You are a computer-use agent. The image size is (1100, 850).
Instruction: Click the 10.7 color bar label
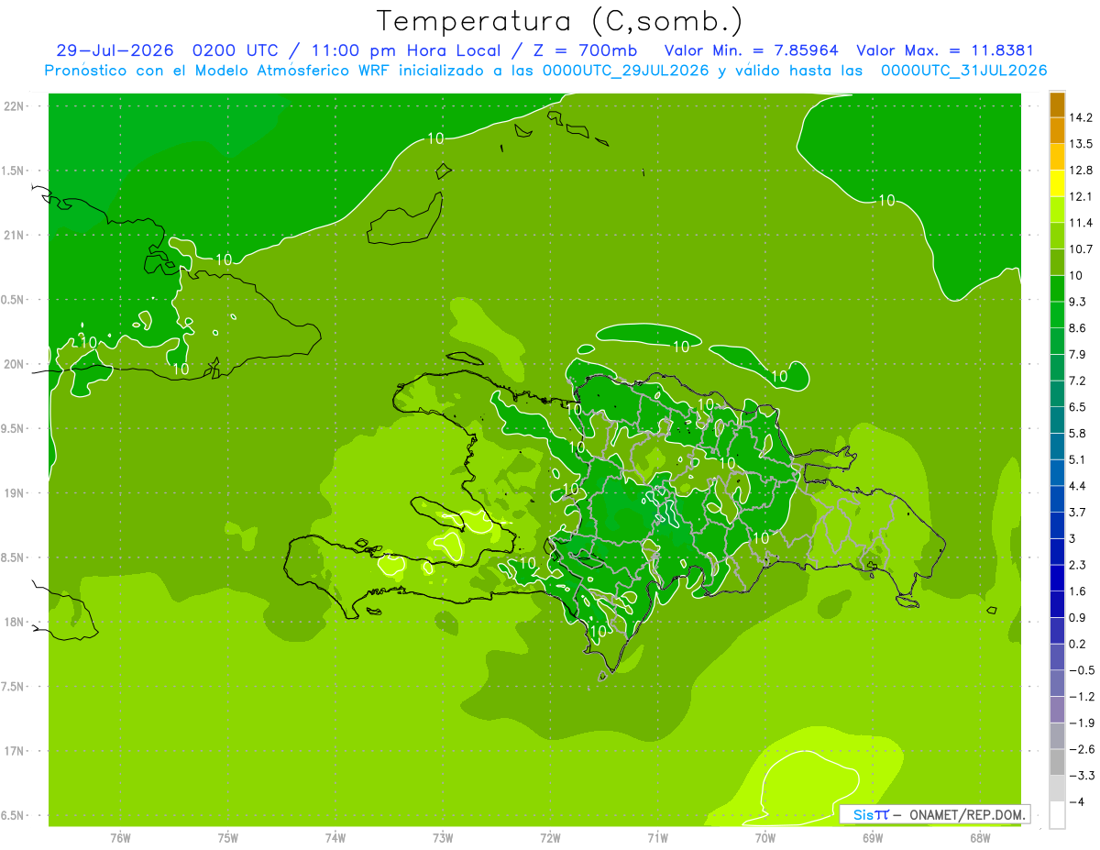click(x=1081, y=249)
